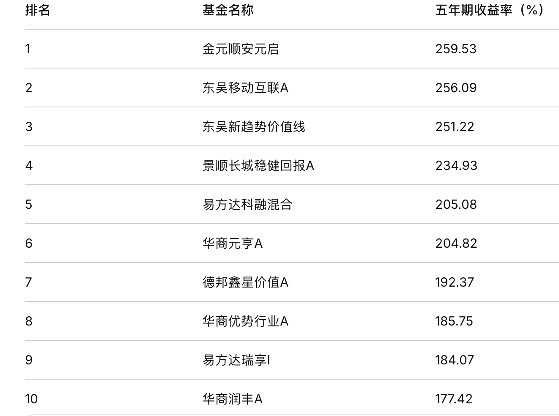This screenshot has width=559, height=416.
Task: Click 景顺长城稳健回报A in the table
Action: click(258, 166)
